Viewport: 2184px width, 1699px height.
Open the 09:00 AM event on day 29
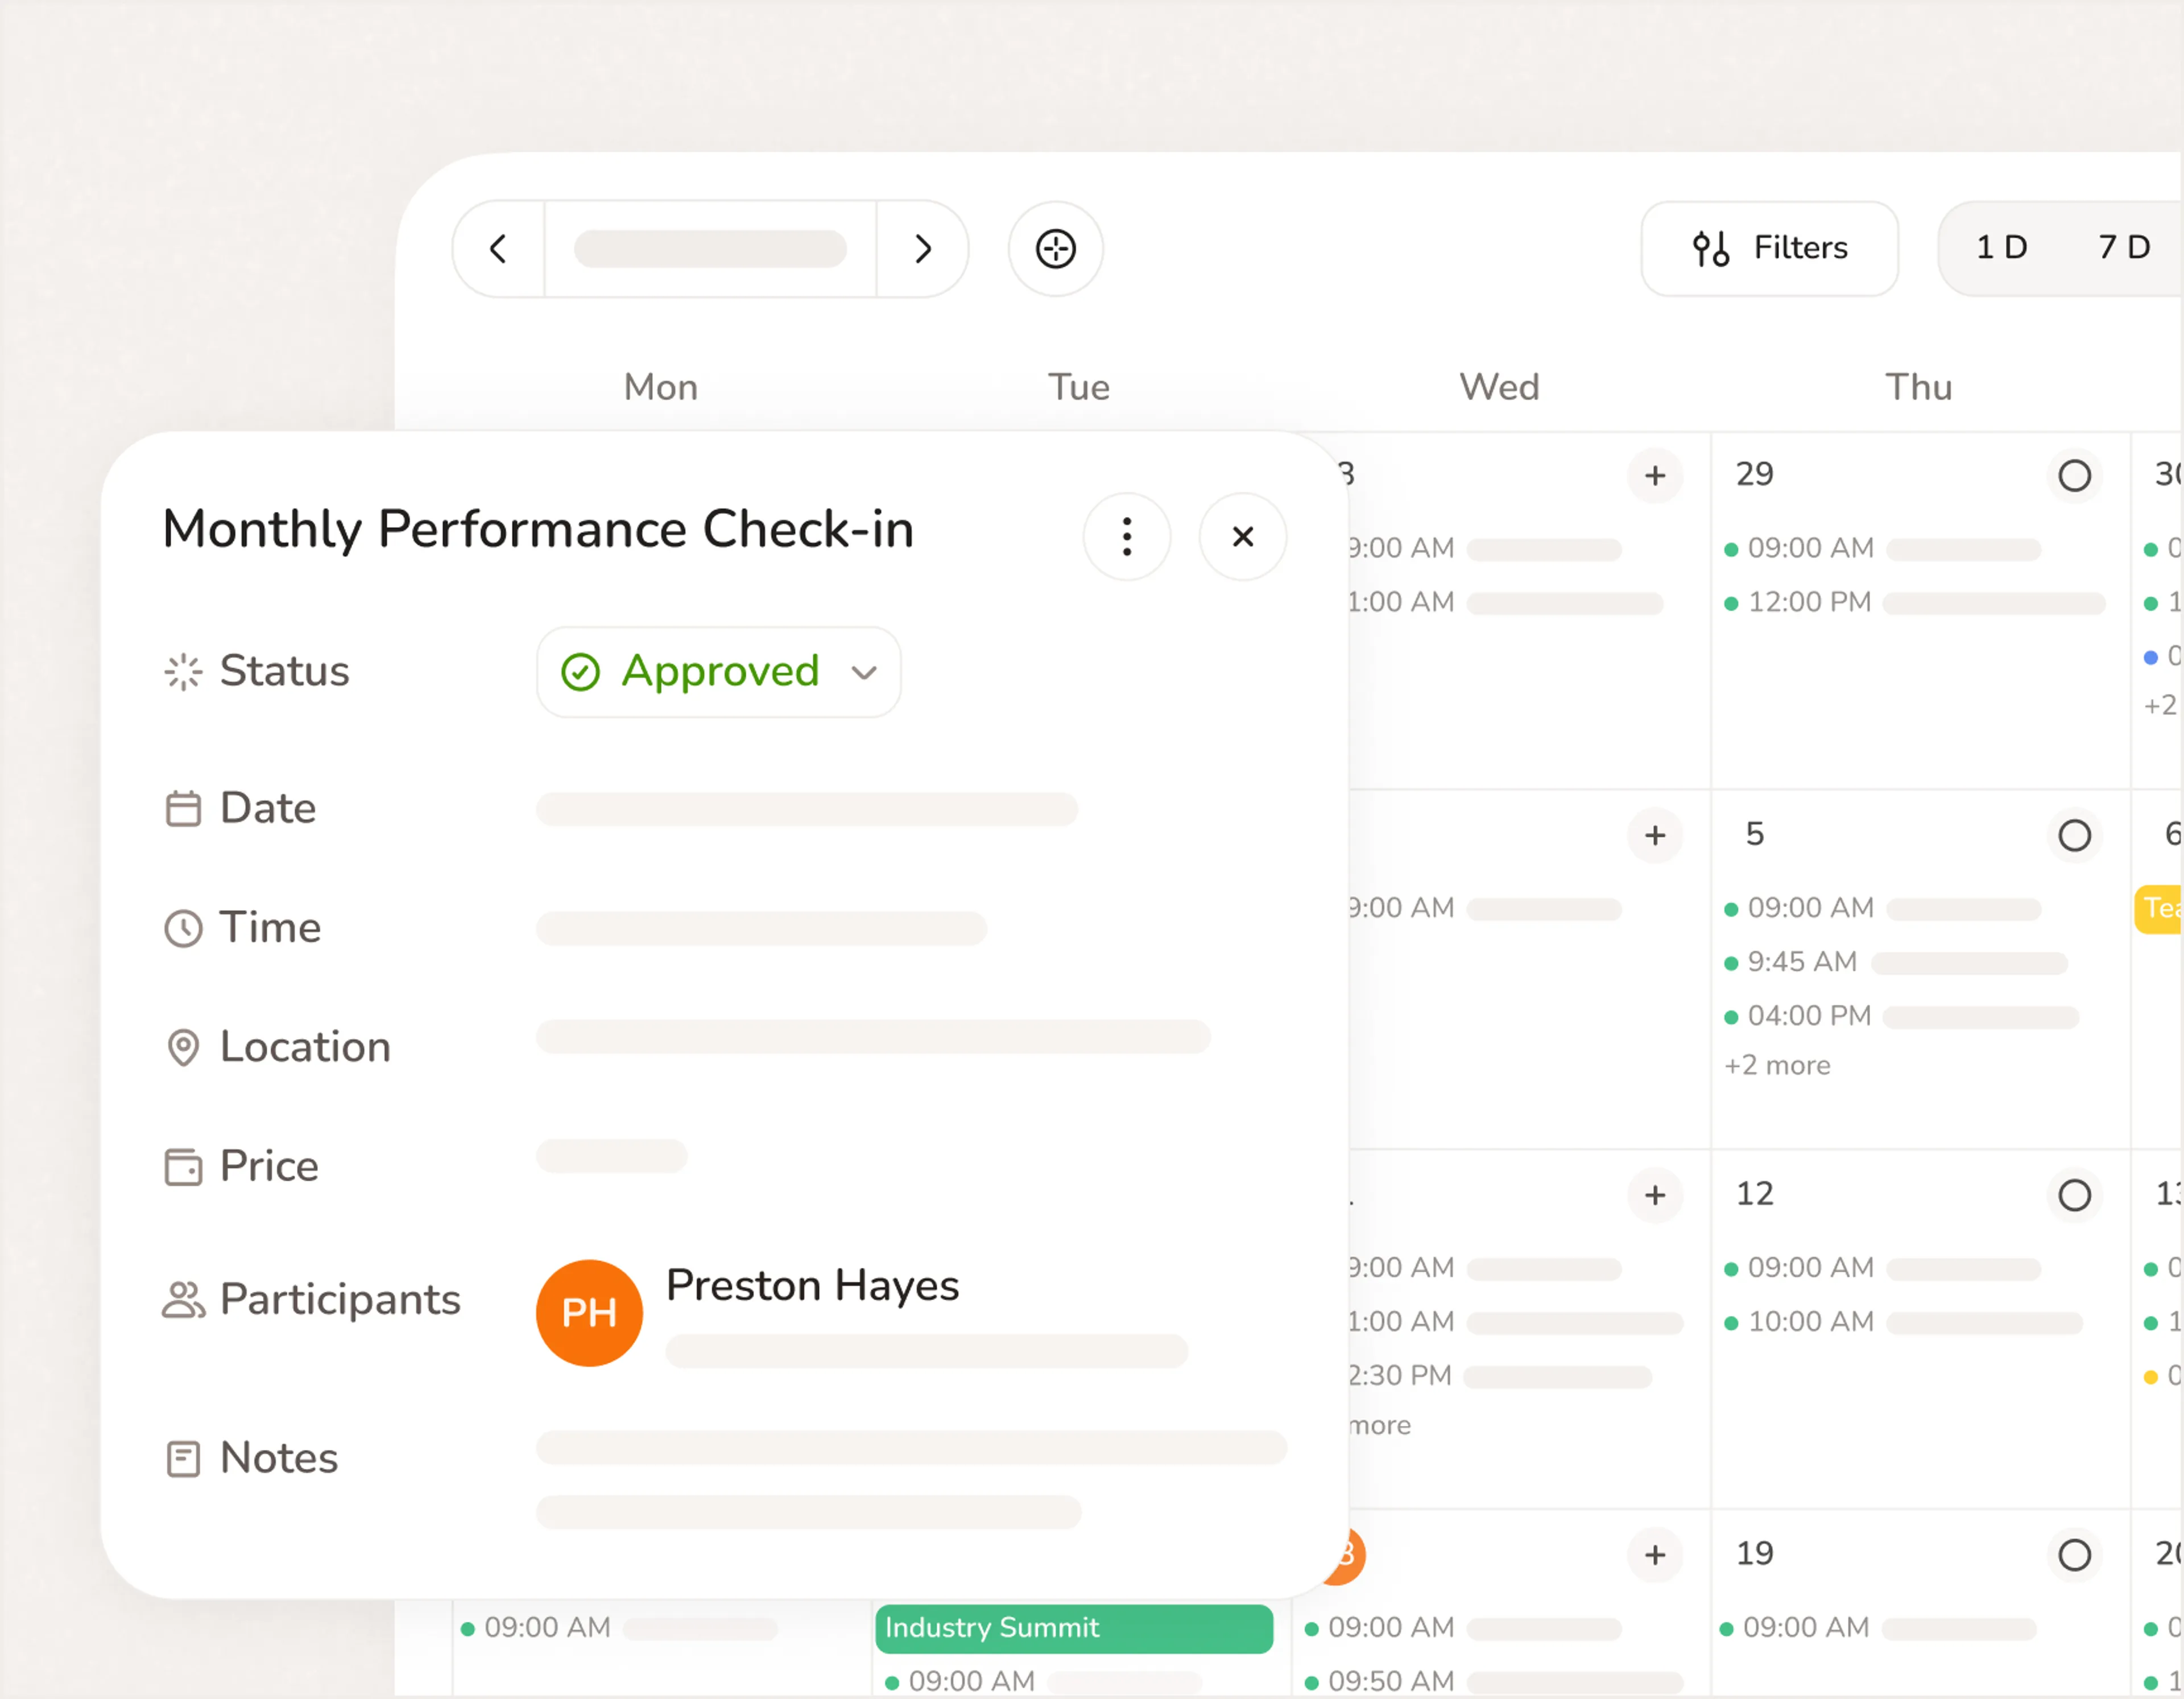point(1882,549)
